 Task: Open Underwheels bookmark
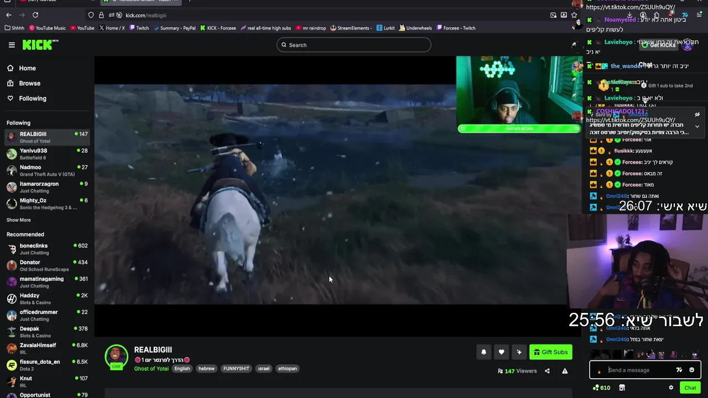[416, 28]
